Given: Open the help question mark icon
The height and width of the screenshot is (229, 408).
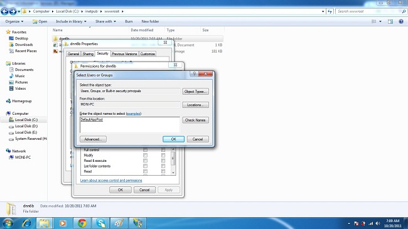Looking at the screenshot, I should [x=401, y=21].
